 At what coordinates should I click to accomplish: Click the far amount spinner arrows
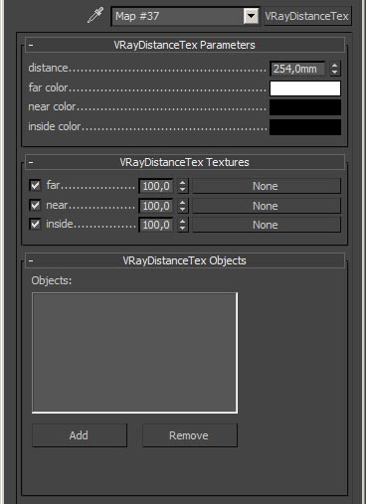183,186
